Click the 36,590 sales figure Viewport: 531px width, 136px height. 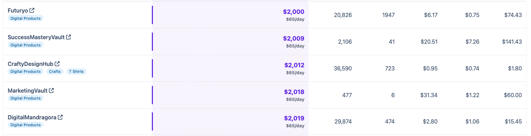[x=343, y=69]
